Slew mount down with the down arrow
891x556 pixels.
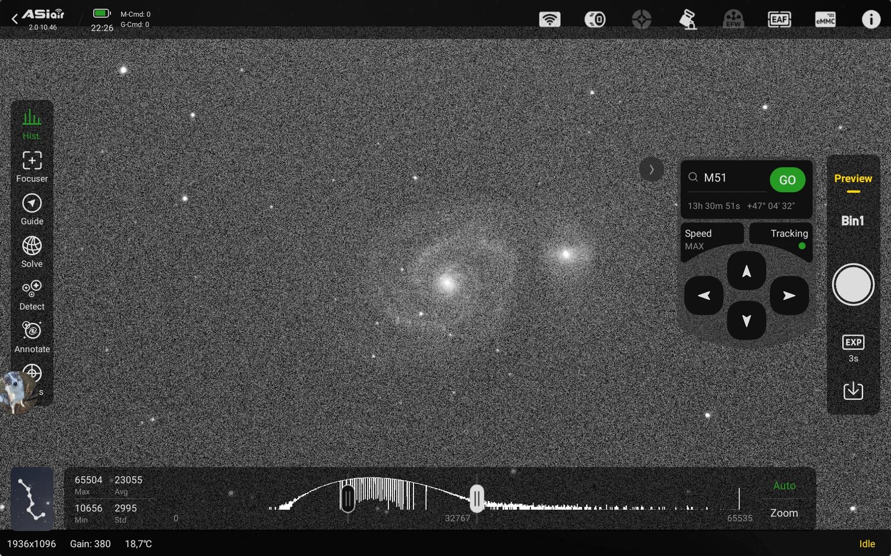click(747, 320)
